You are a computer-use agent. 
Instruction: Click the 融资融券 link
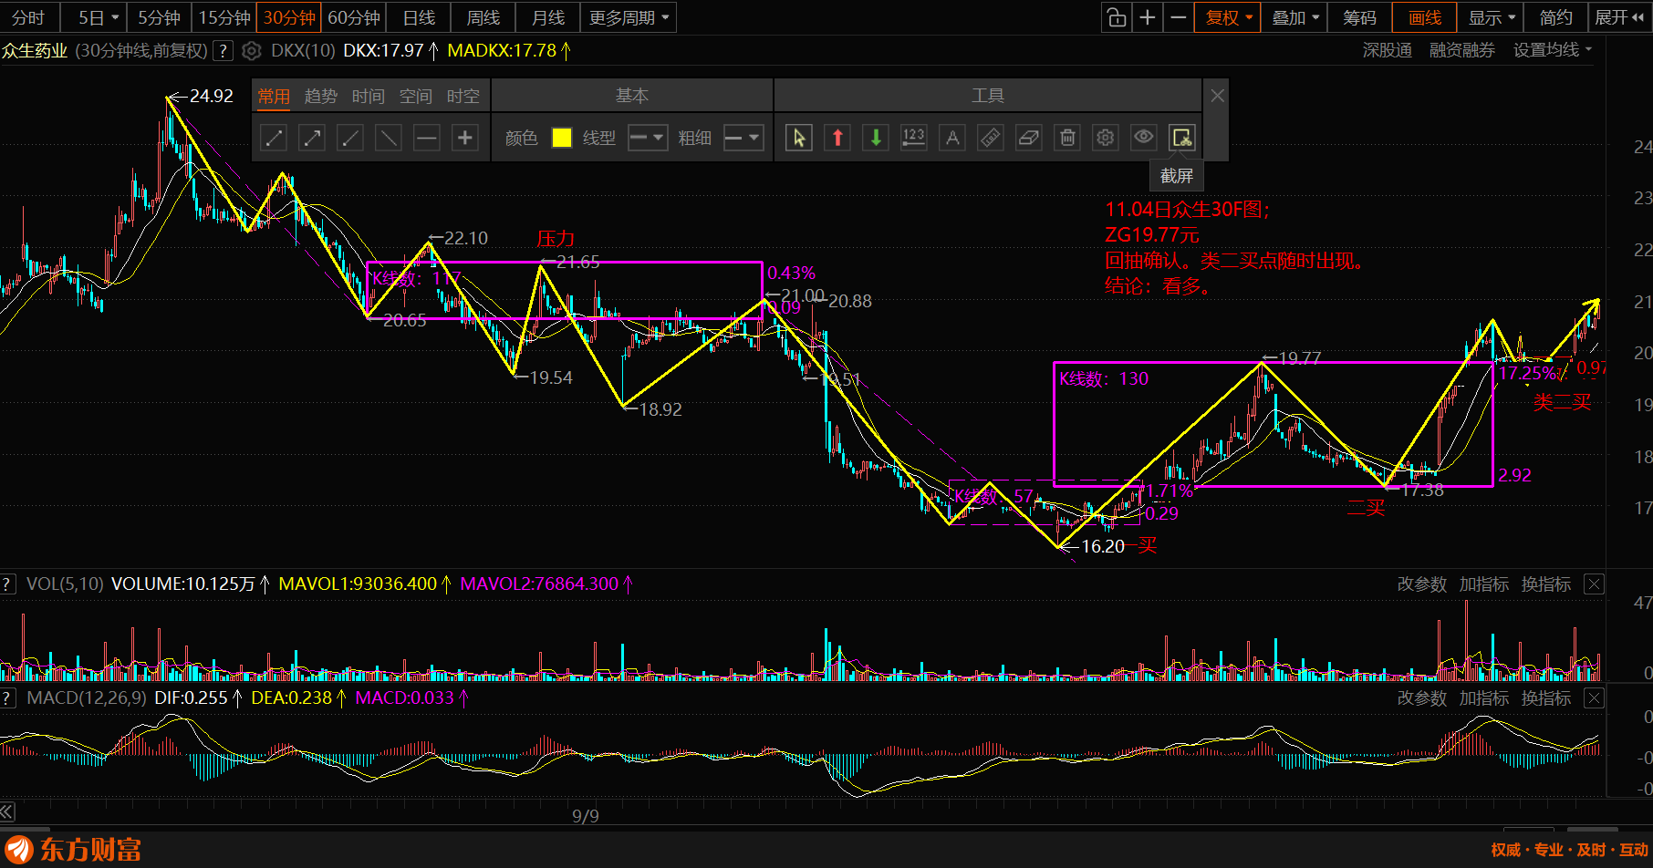point(1462,50)
